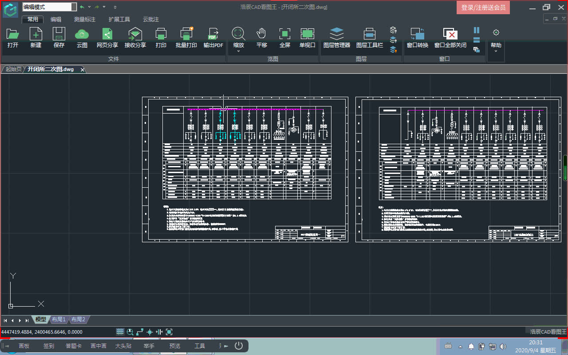The image size is (568, 355).
Task: Toggle grid display in status bar
Action: point(120,332)
